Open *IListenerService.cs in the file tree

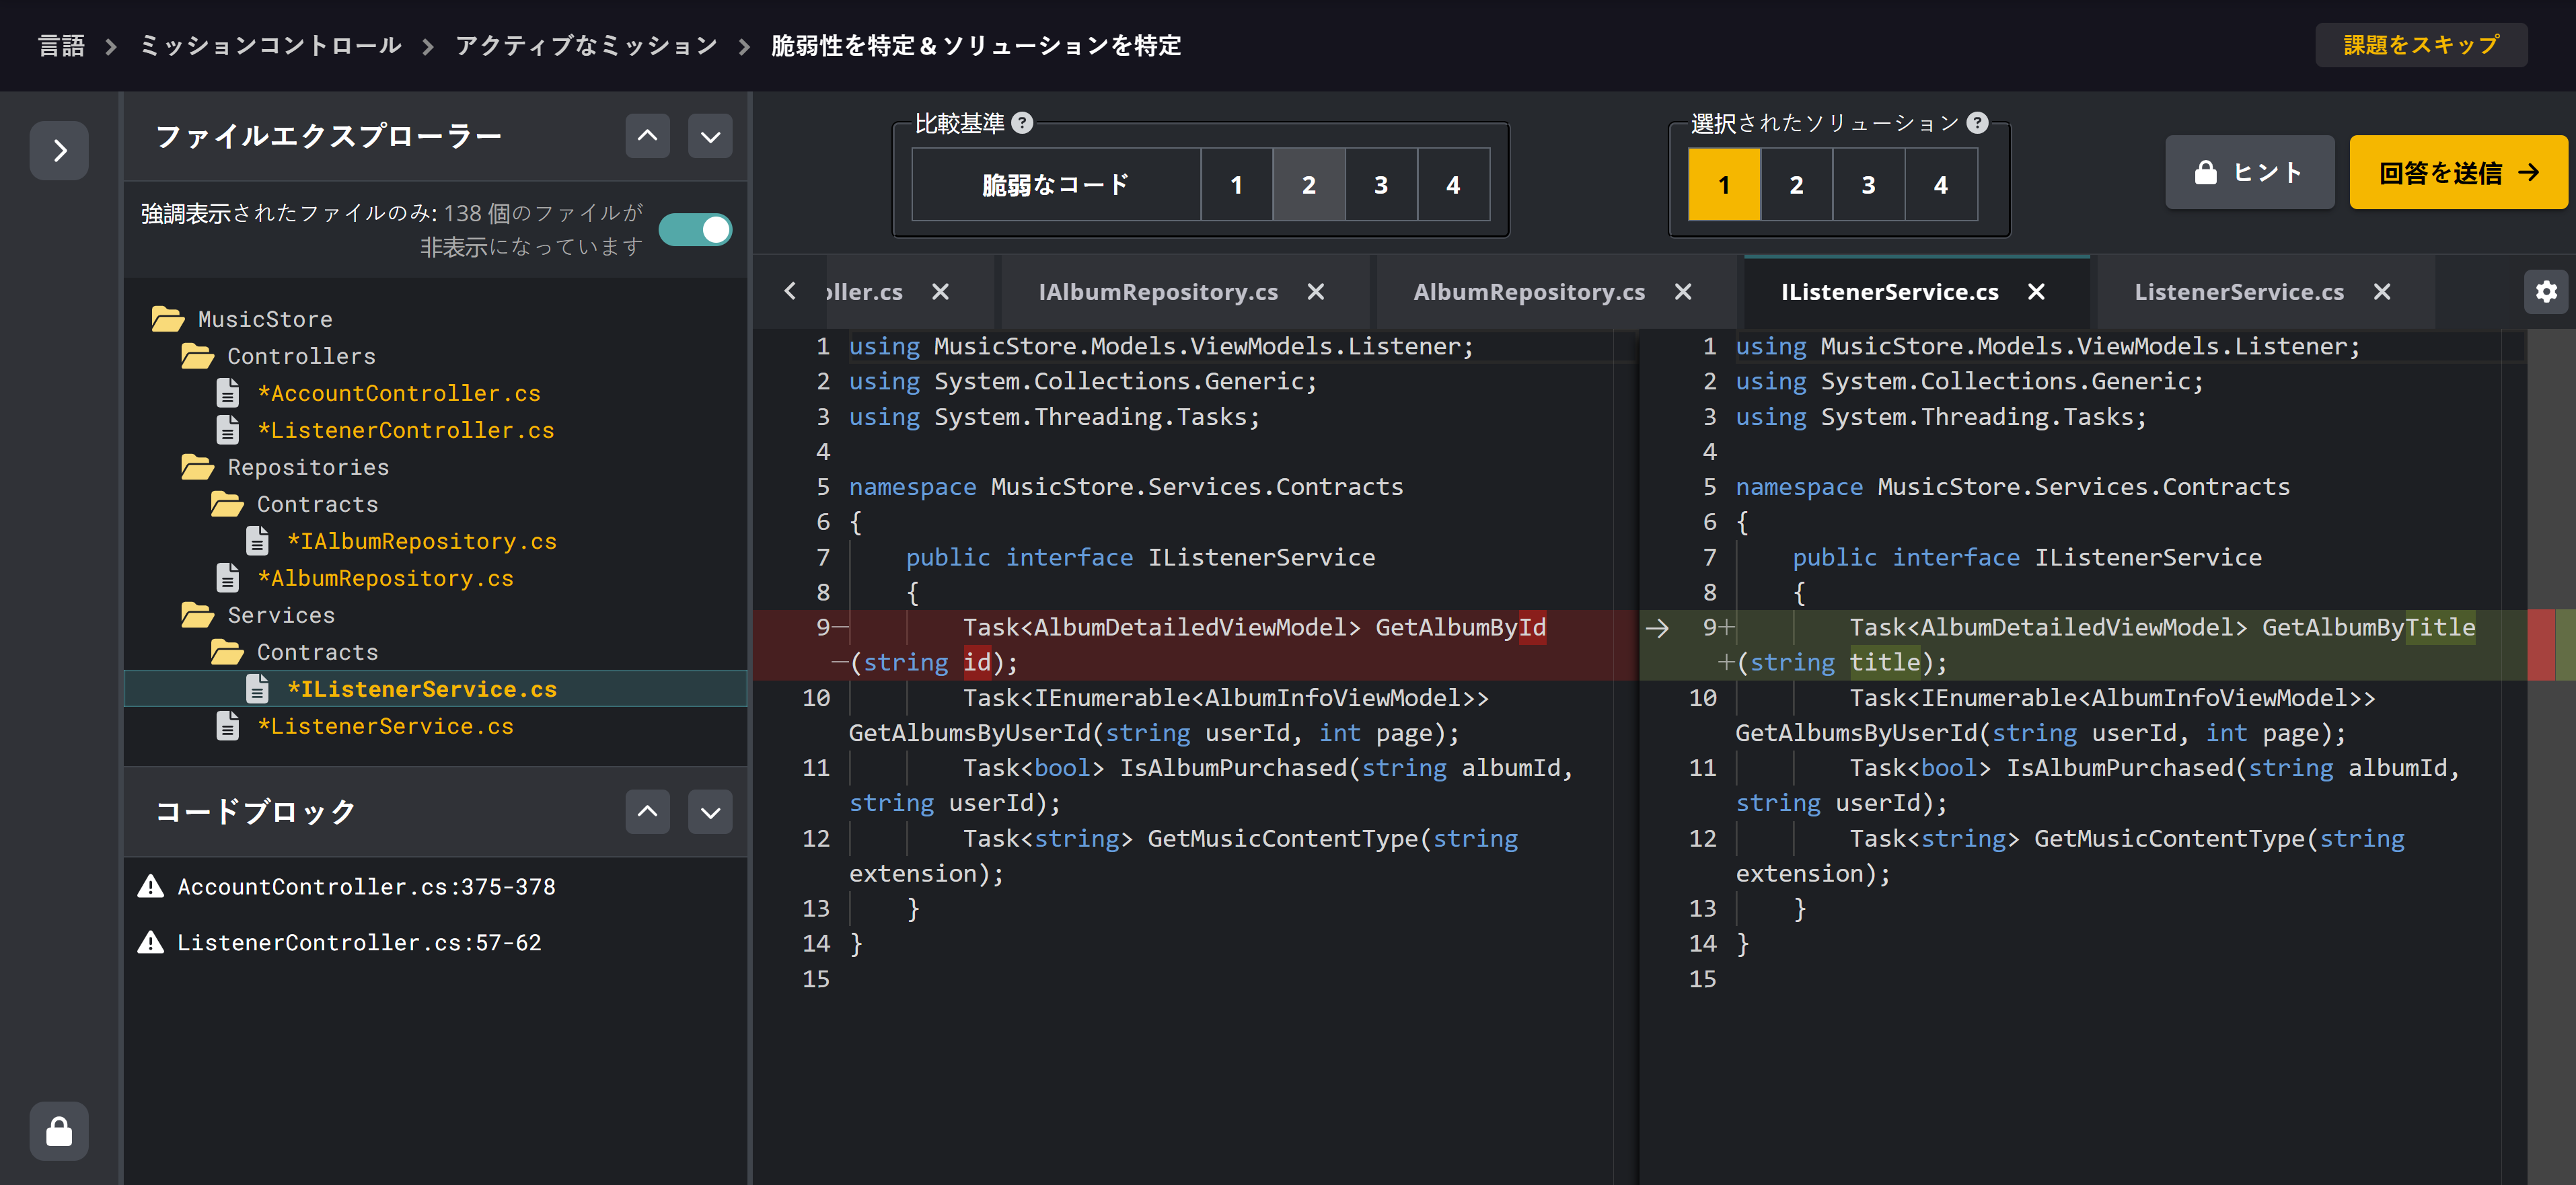point(421,689)
